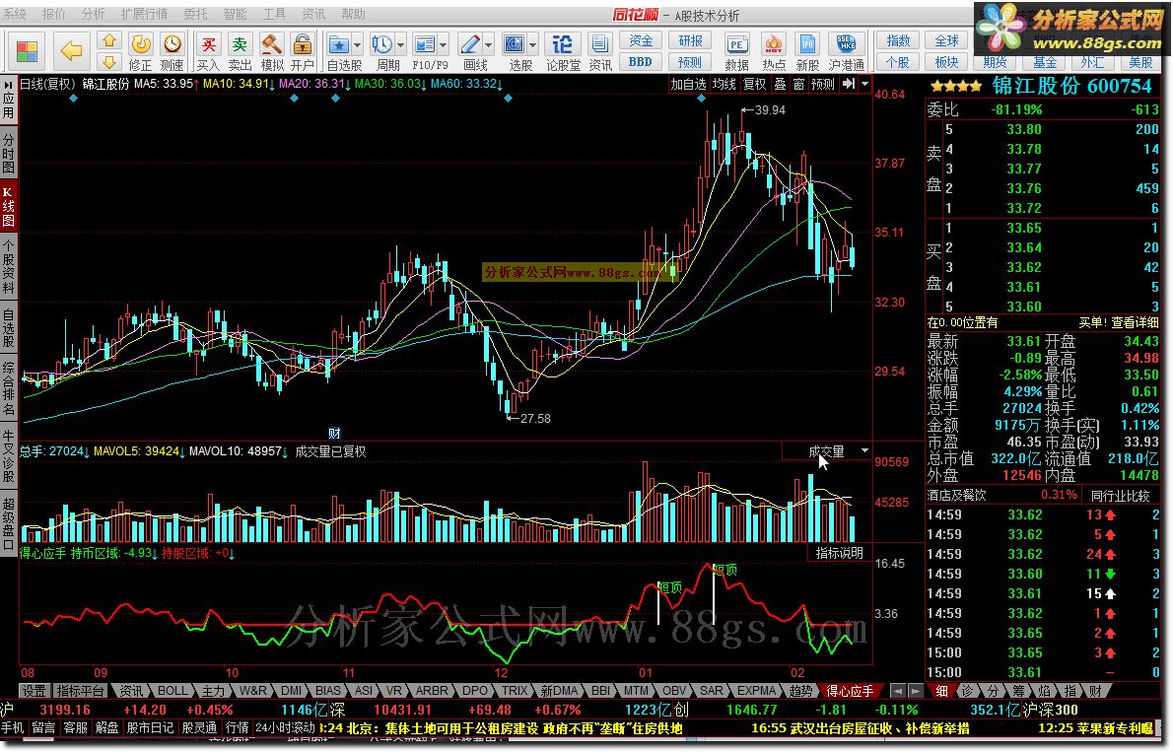Click 加自选 to add to watchlist
1173x752 pixels.
tap(688, 85)
